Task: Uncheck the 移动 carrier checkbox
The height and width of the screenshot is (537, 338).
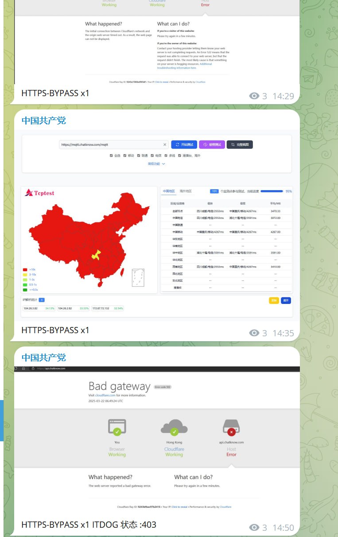Action: (125, 156)
